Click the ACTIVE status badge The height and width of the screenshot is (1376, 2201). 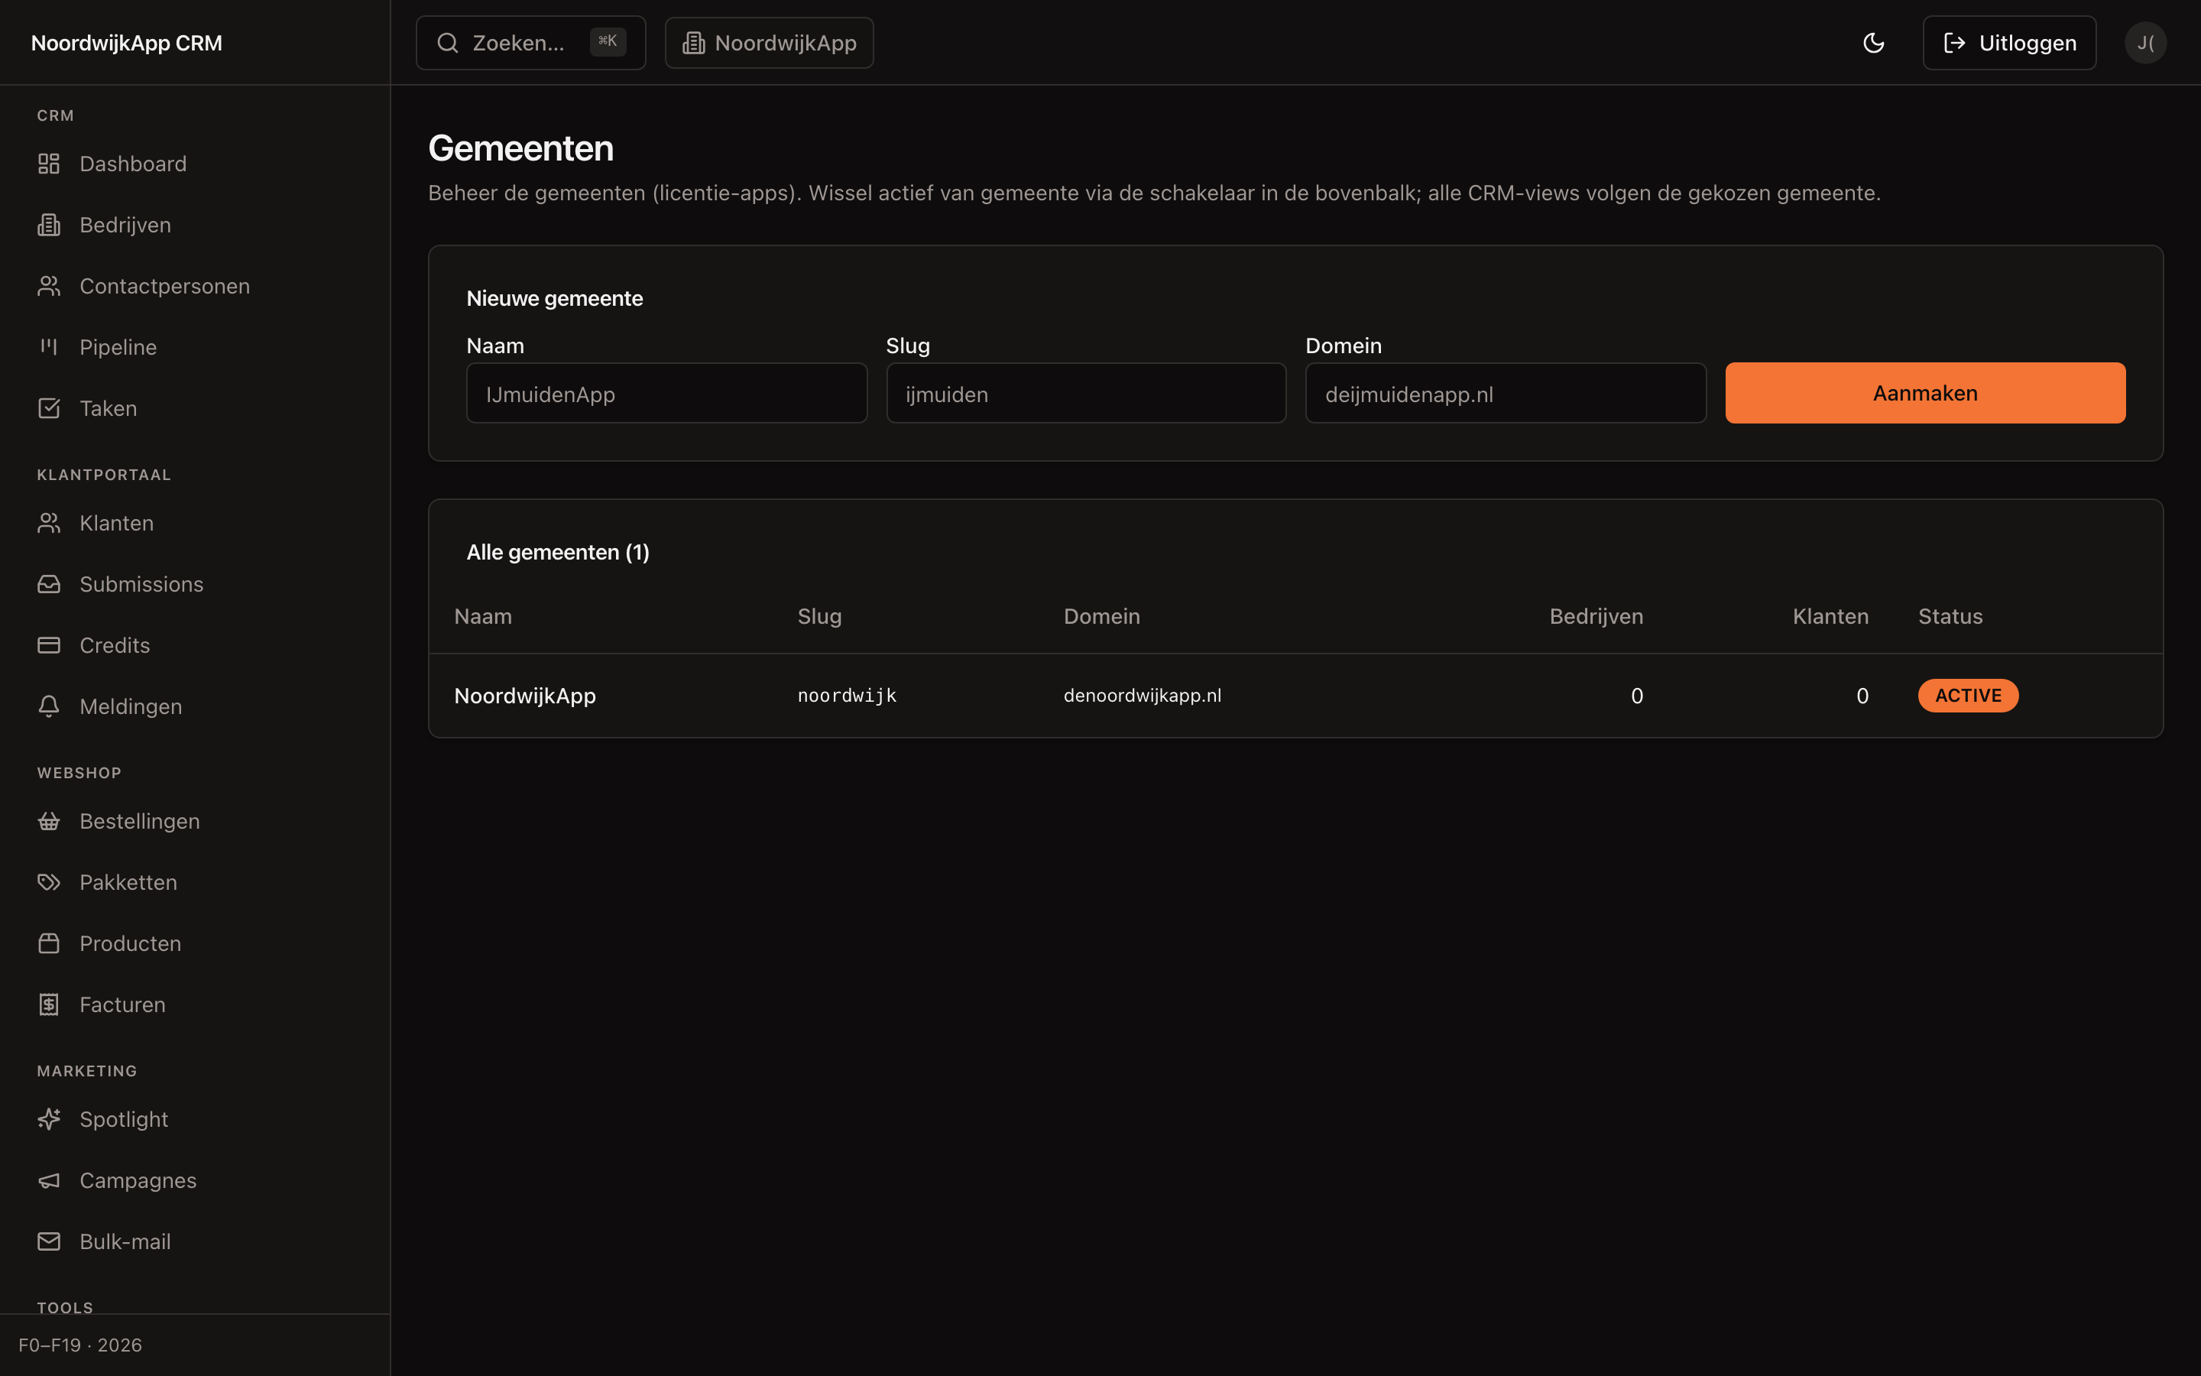click(x=1968, y=696)
